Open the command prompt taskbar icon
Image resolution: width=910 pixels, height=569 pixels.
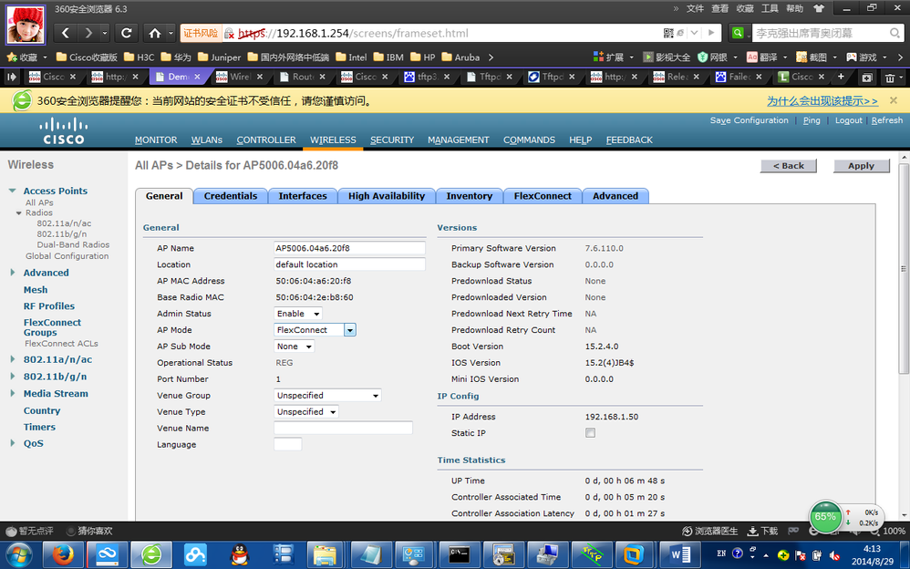tap(459, 555)
